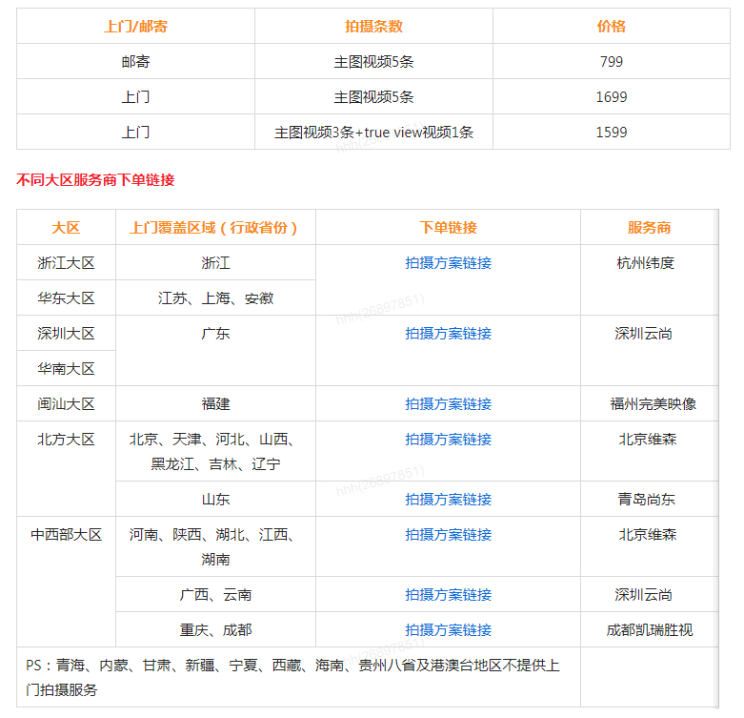Click the 拍摄条数 header in pricing table
This screenshot has width=744, height=718.
373,27
